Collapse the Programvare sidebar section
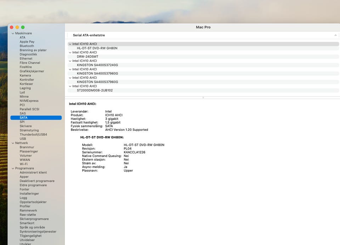340x245 pixels. click(13, 168)
